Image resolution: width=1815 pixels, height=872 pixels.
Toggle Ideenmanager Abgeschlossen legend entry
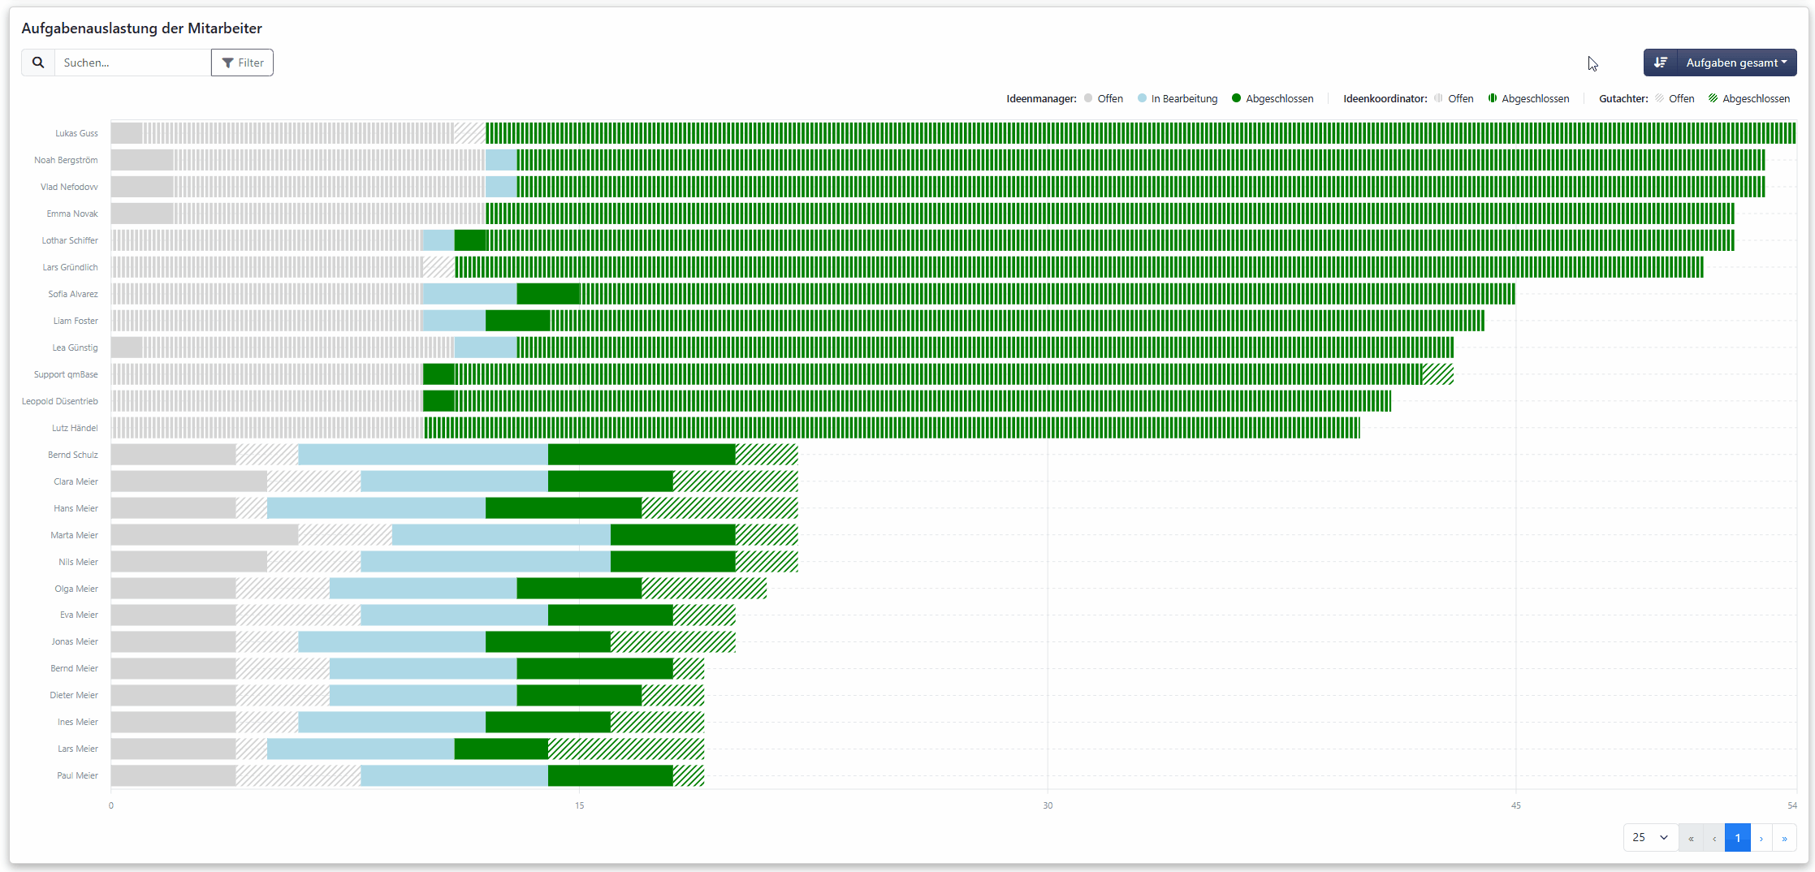click(x=1273, y=98)
